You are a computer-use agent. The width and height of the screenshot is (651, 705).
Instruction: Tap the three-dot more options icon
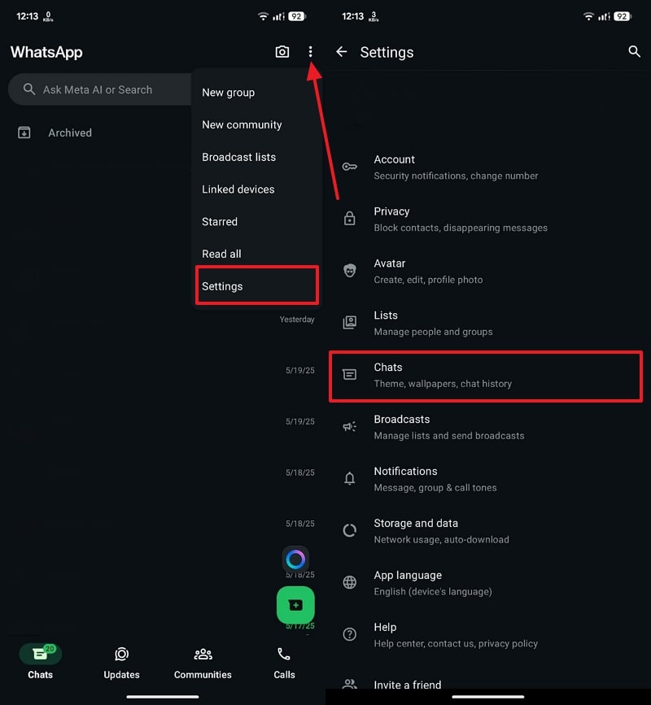pyautogui.click(x=310, y=52)
